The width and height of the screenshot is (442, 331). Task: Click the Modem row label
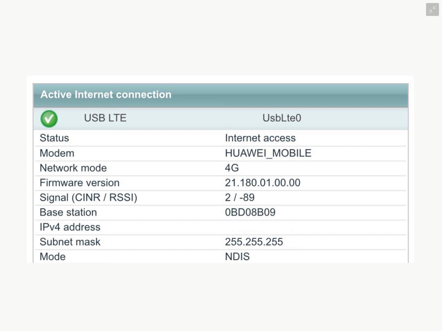click(57, 153)
